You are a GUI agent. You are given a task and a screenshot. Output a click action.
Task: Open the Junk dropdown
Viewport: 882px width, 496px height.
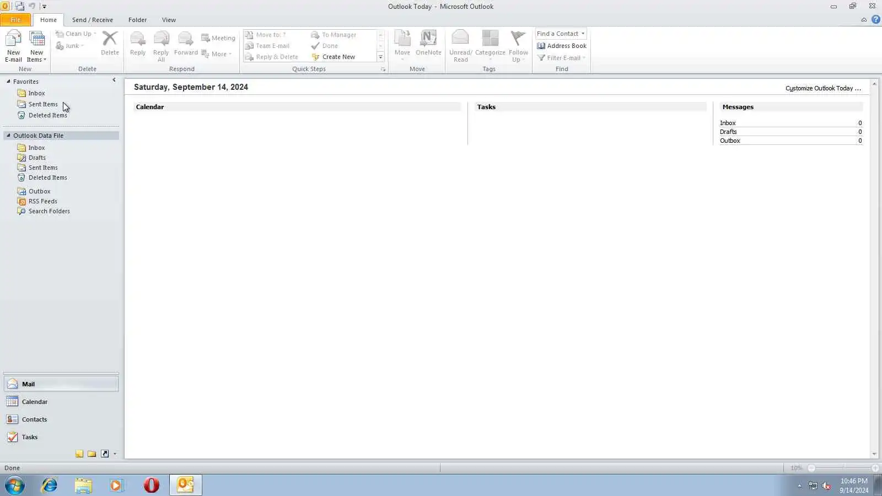pos(70,46)
